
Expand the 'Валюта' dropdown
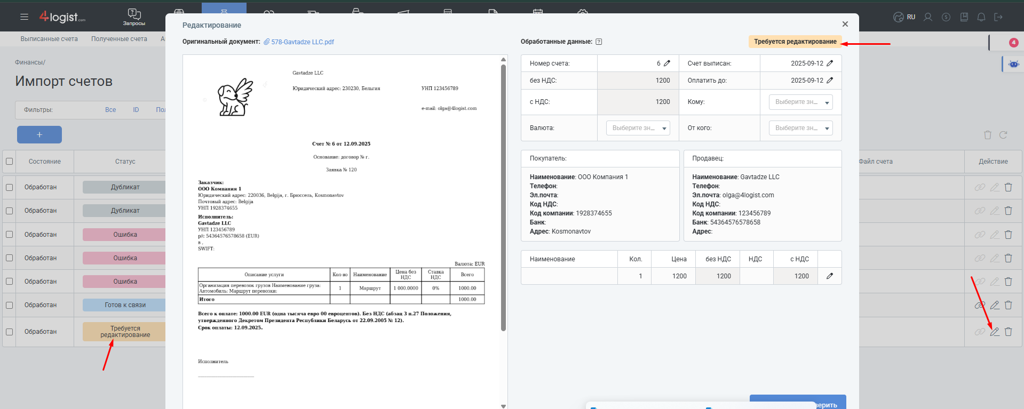(x=638, y=128)
